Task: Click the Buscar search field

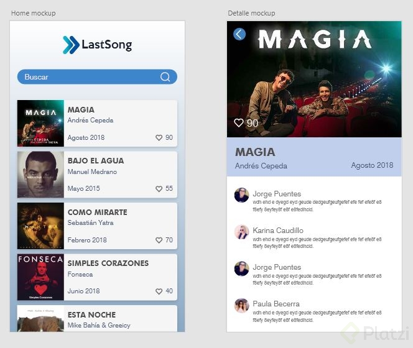Action: [97, 77]
